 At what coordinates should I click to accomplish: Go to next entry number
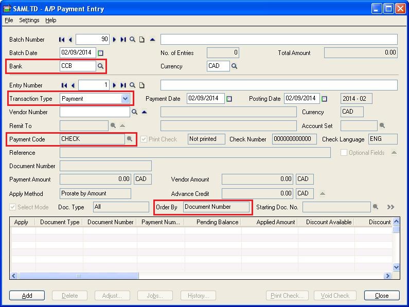[x=114, y=85]
